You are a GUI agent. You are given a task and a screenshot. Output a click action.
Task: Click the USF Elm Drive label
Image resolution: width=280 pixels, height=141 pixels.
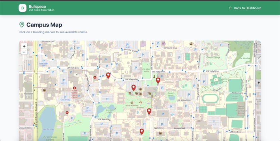click(x=236, y=132)
